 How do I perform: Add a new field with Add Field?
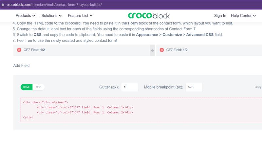(21, 65)
